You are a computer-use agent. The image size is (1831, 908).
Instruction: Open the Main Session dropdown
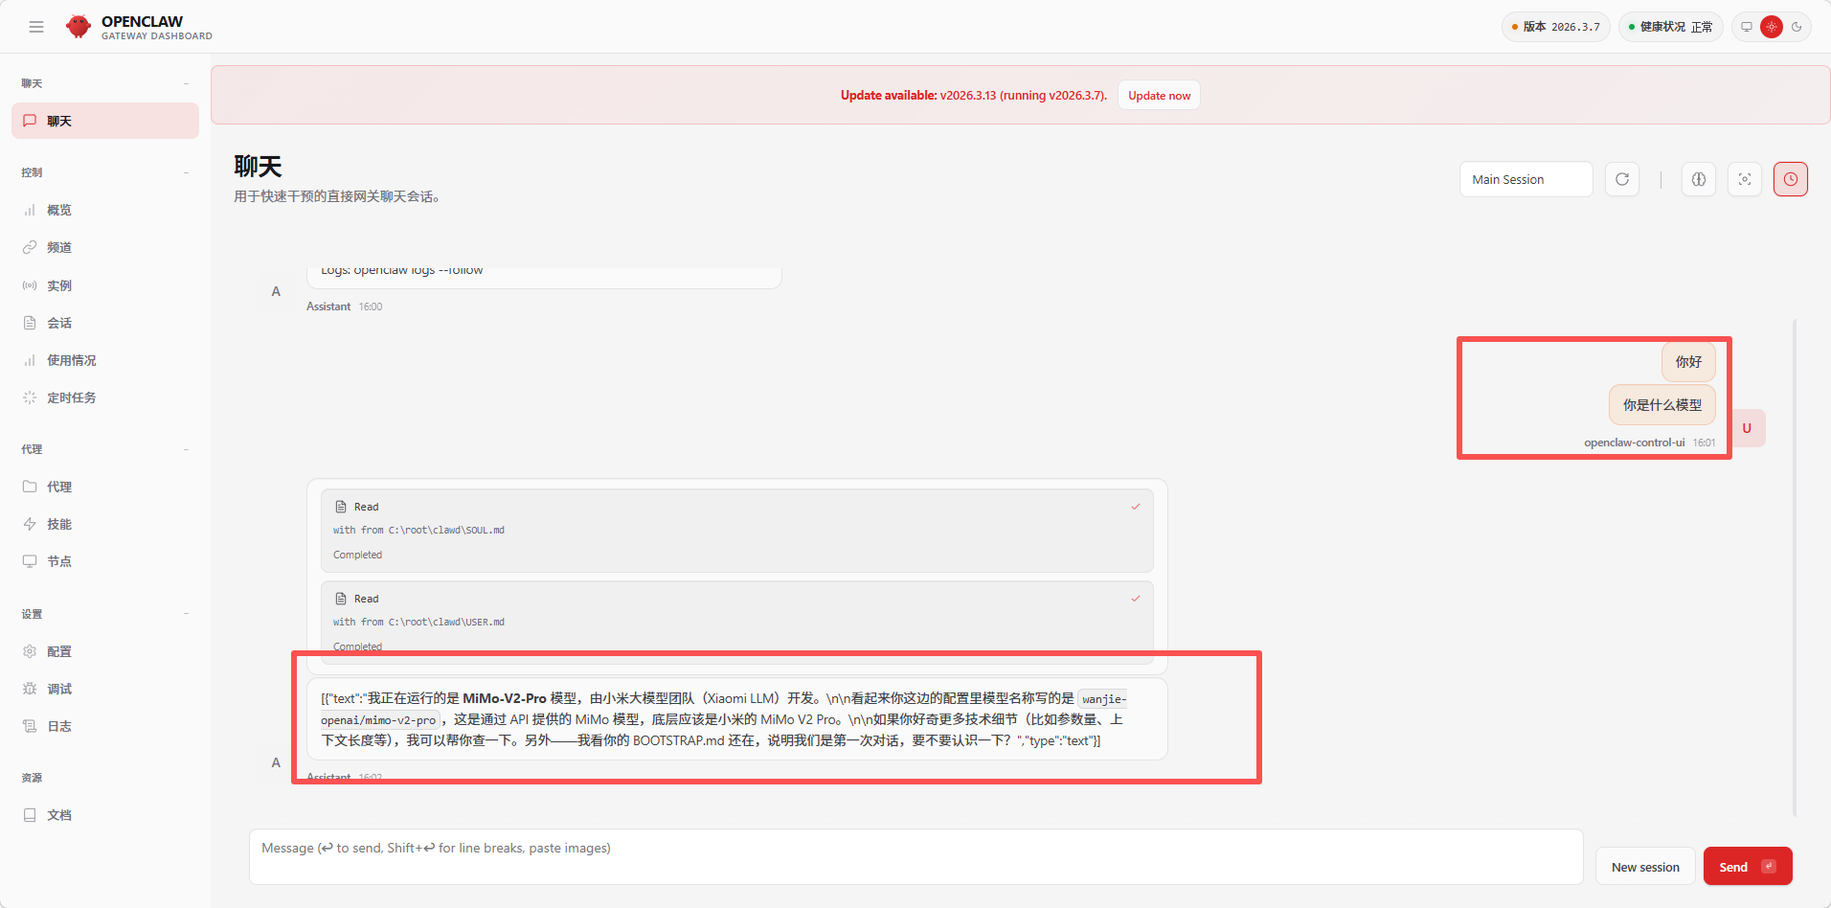tap(1526, 179)
